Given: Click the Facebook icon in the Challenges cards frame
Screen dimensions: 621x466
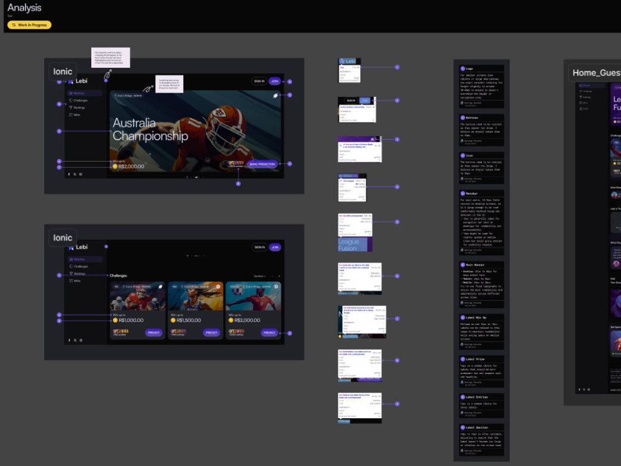Looking at the screenshot, I should tap(69, 340).
